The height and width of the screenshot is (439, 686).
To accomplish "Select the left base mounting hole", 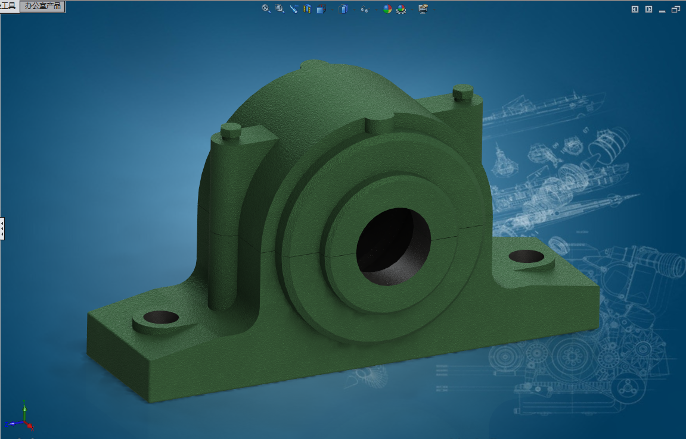I will click(x=160, y=317).
